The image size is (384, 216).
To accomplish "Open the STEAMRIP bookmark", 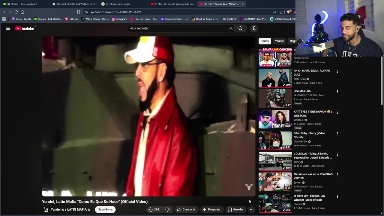I will coord(253,19).
